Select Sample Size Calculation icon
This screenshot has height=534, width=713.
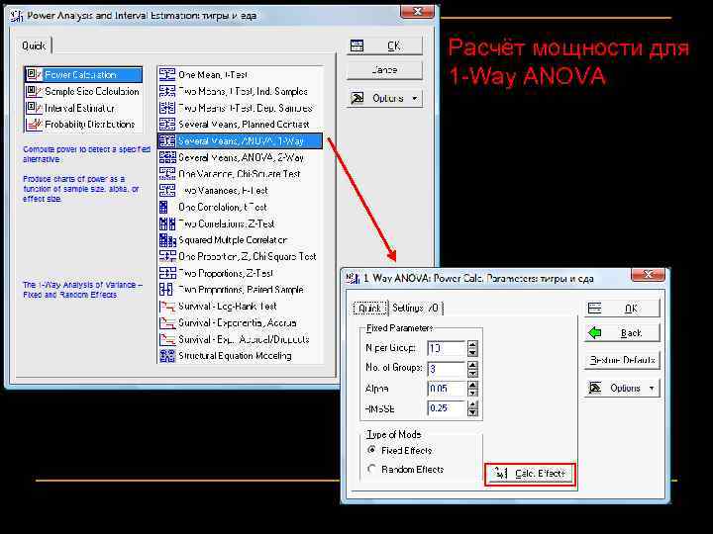pyautogui.click(x=34, y=91)
